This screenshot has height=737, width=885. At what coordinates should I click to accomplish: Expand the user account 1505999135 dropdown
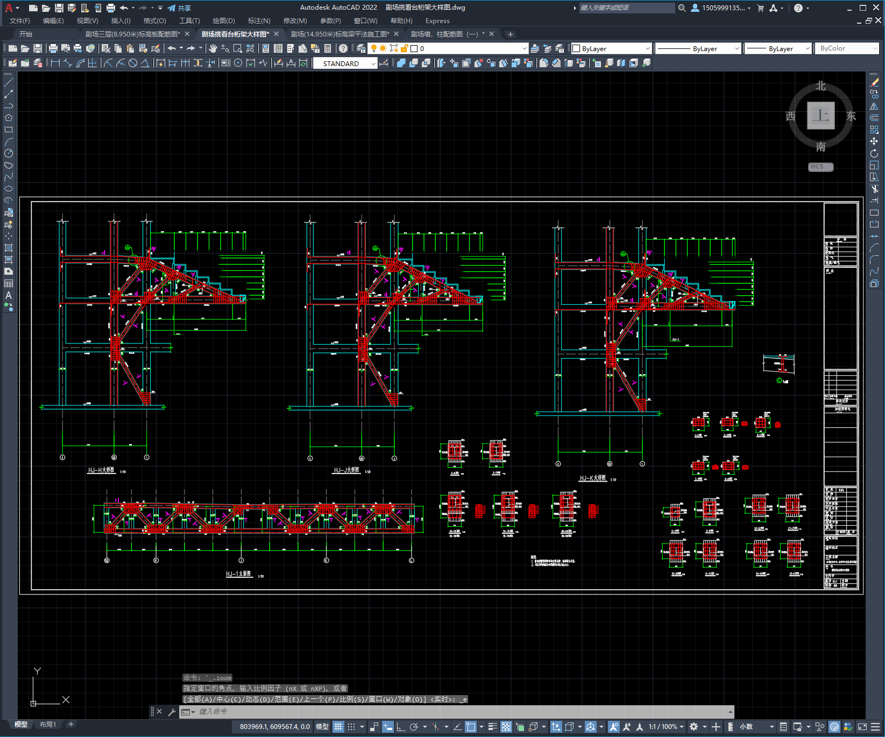[x=721, y=8]
